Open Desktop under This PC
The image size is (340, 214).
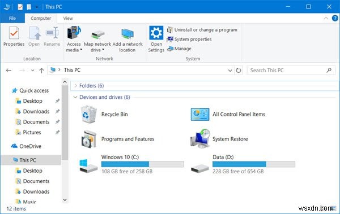(29, 171)
